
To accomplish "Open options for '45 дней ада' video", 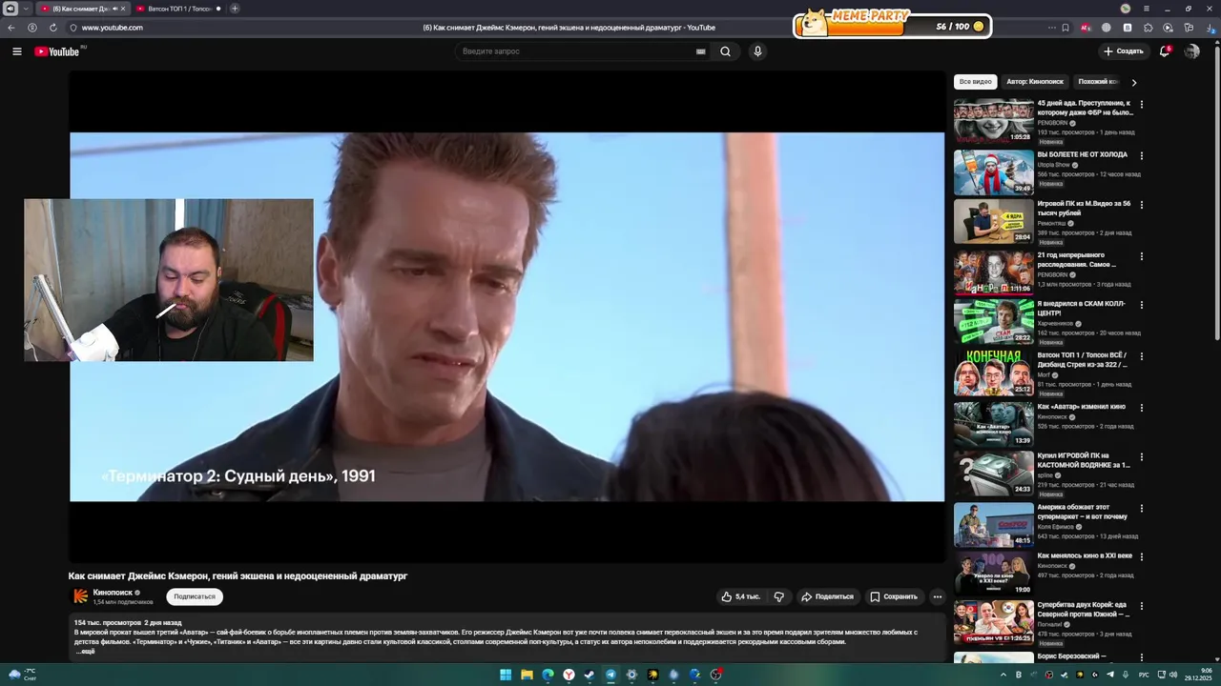I will point(1142,104).
